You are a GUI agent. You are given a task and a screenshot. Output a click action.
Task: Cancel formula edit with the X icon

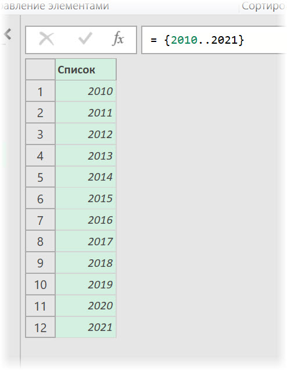[46, 39]
